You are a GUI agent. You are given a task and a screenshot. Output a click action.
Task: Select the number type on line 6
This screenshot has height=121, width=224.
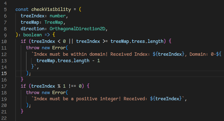(59, 16)
